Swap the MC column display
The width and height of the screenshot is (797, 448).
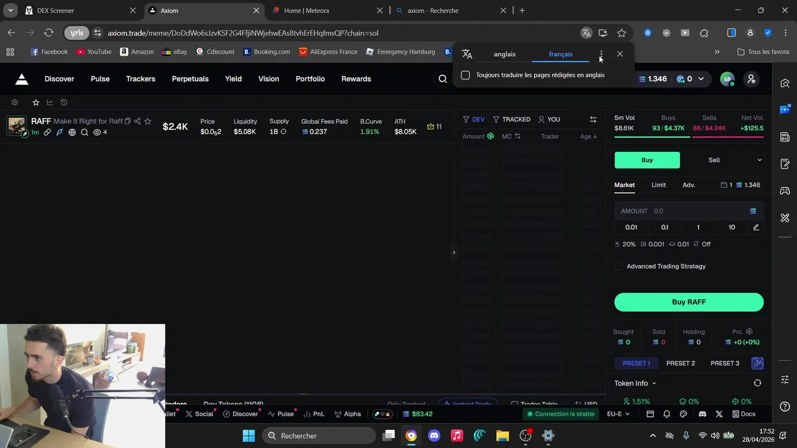pos(517,136)
